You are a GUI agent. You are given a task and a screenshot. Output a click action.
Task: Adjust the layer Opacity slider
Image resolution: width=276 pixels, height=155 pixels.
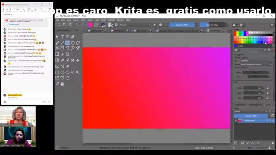[x=251, y=116]
